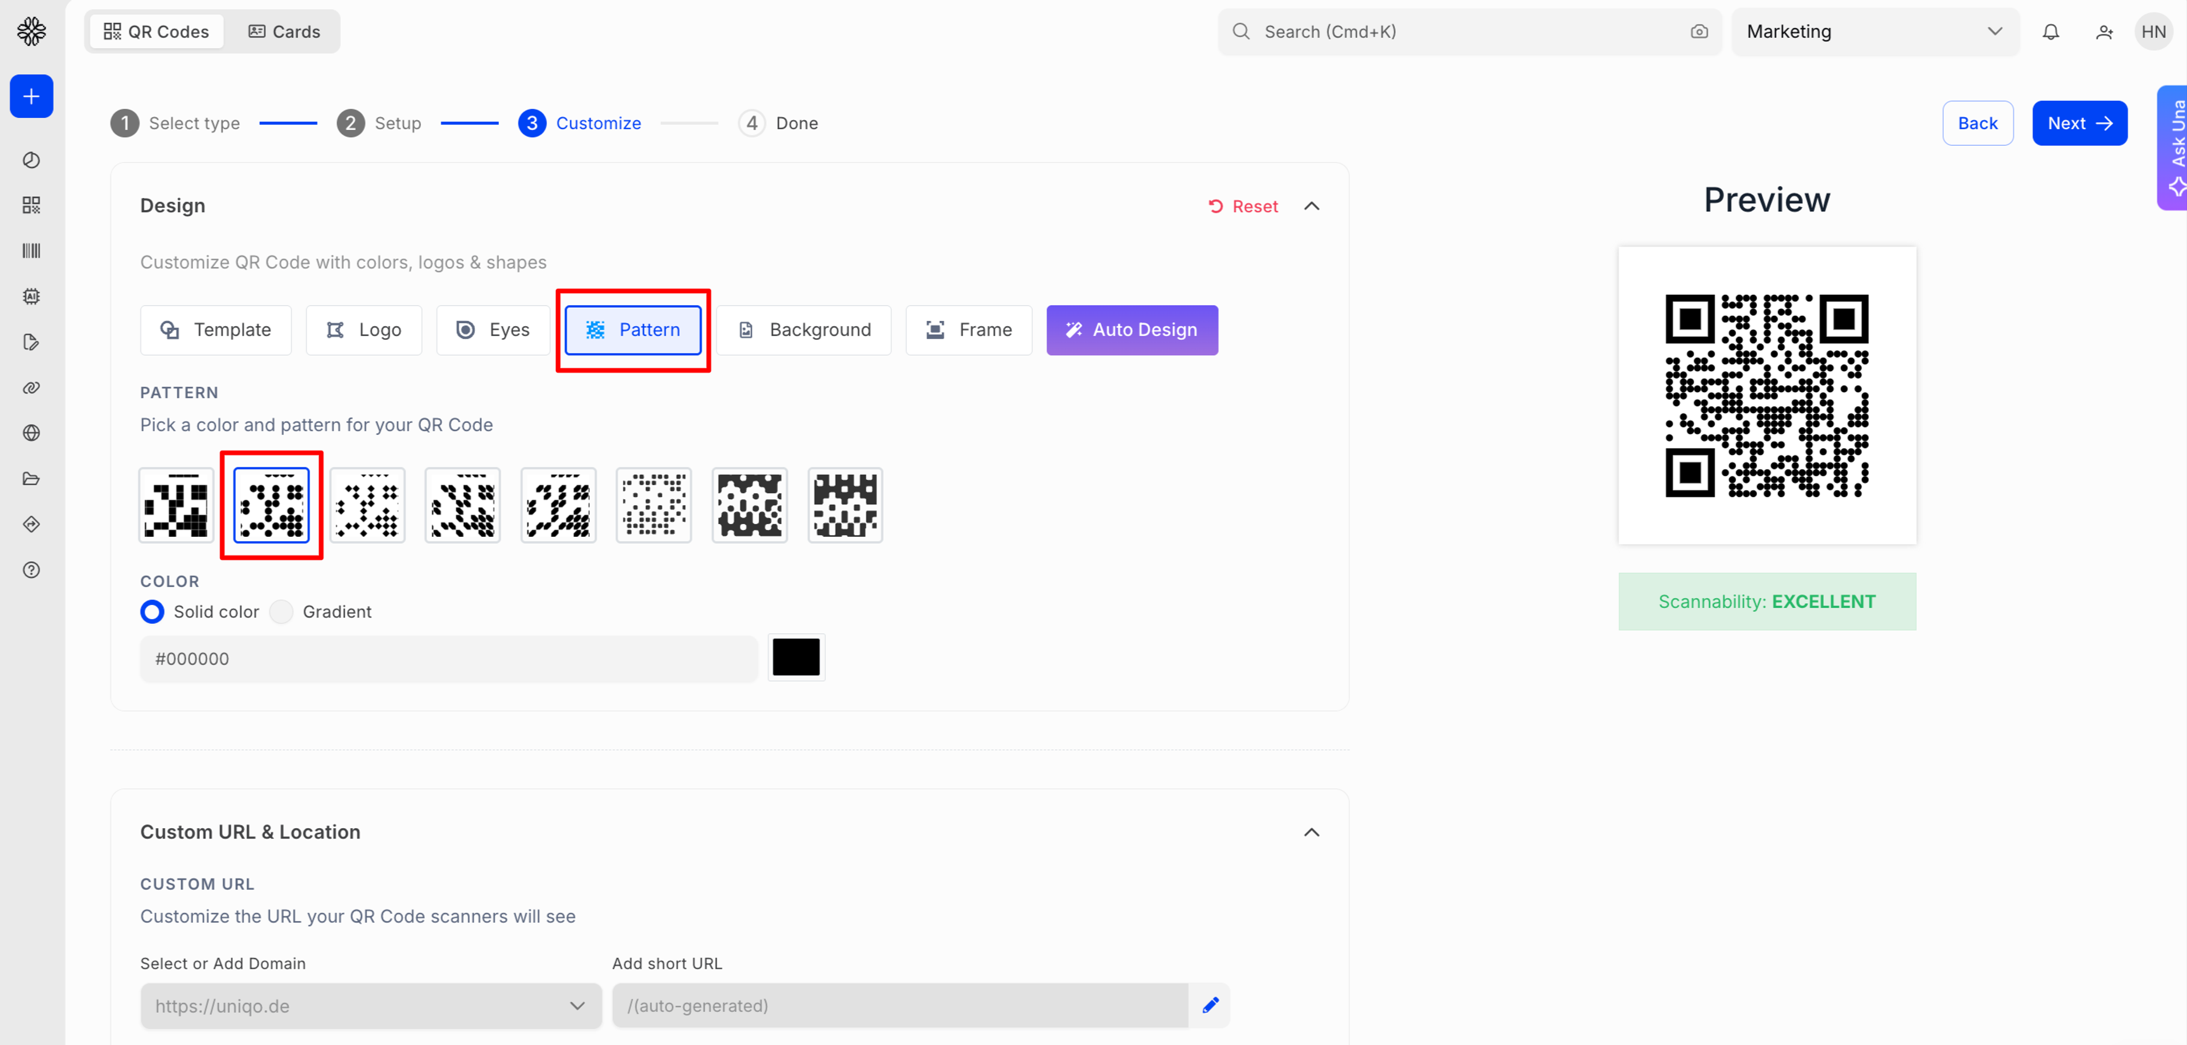Open the domain dropdown https://uniqo.de
This screenshot has width=2187, height=1045.
pyautogui.click(x=370, y=1006)
